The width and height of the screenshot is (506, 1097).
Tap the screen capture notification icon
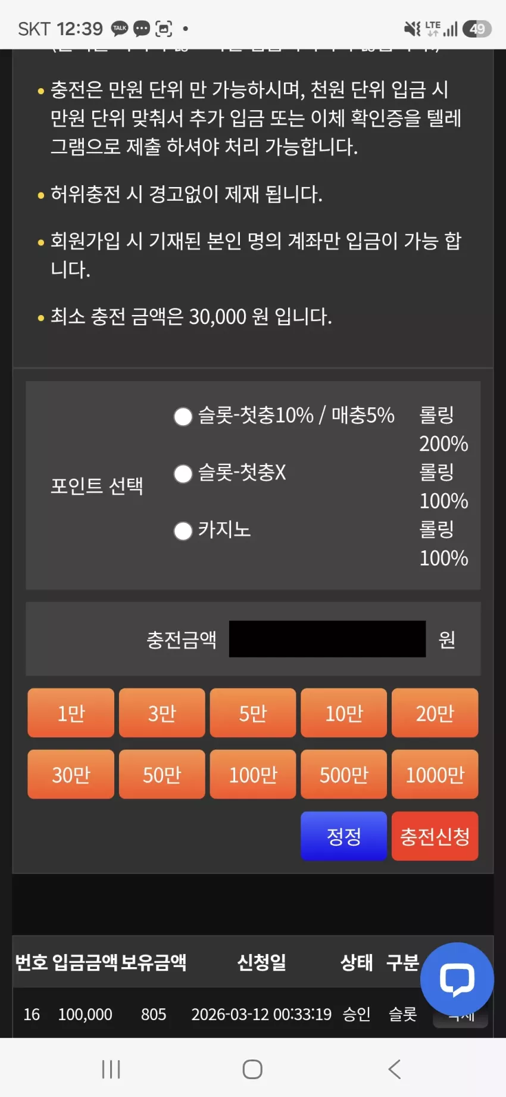164,28
